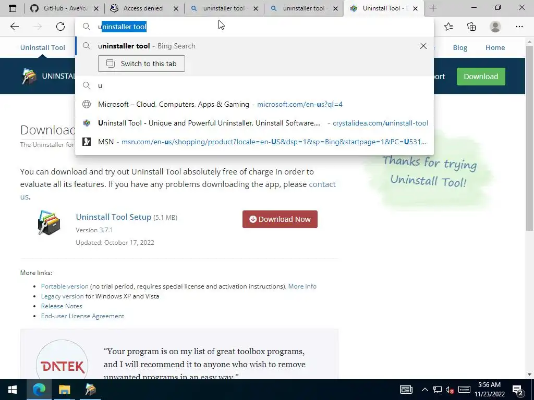Click the Uninstall Tool toolbox product icon

pos(49,222)
